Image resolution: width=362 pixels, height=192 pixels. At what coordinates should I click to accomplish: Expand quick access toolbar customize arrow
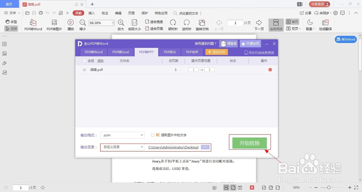click(67, 13)
